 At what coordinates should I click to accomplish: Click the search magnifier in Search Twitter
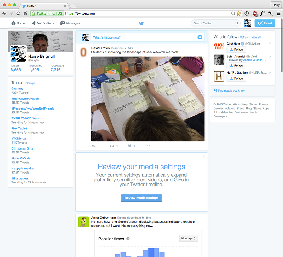click(237, 23)
